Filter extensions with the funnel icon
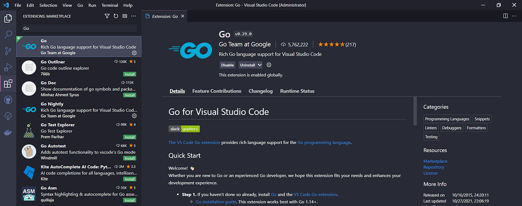The height and width of the screenshot is (206, 522). click(x=107, y=16)
